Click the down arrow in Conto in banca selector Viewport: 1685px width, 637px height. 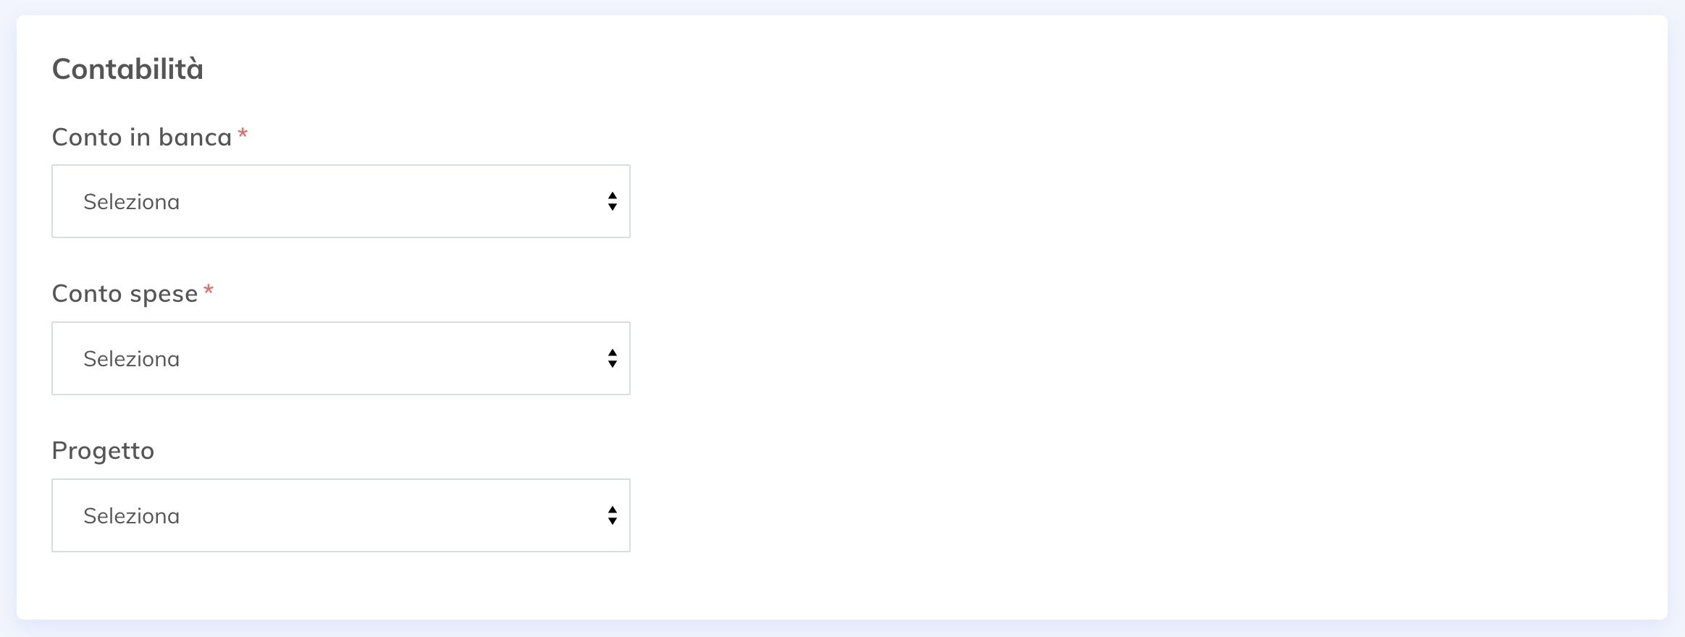coord(613,207)
